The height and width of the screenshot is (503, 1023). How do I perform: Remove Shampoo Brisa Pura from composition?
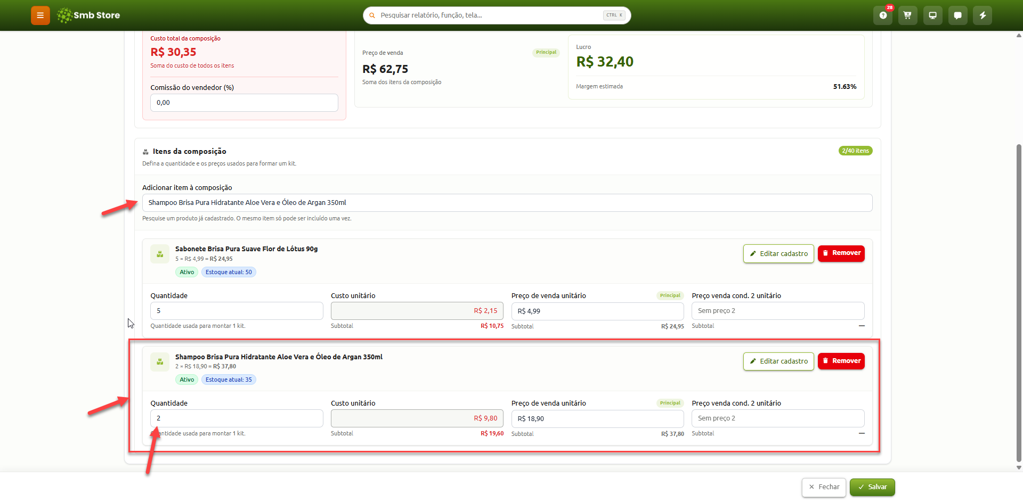tap(841, 361)
